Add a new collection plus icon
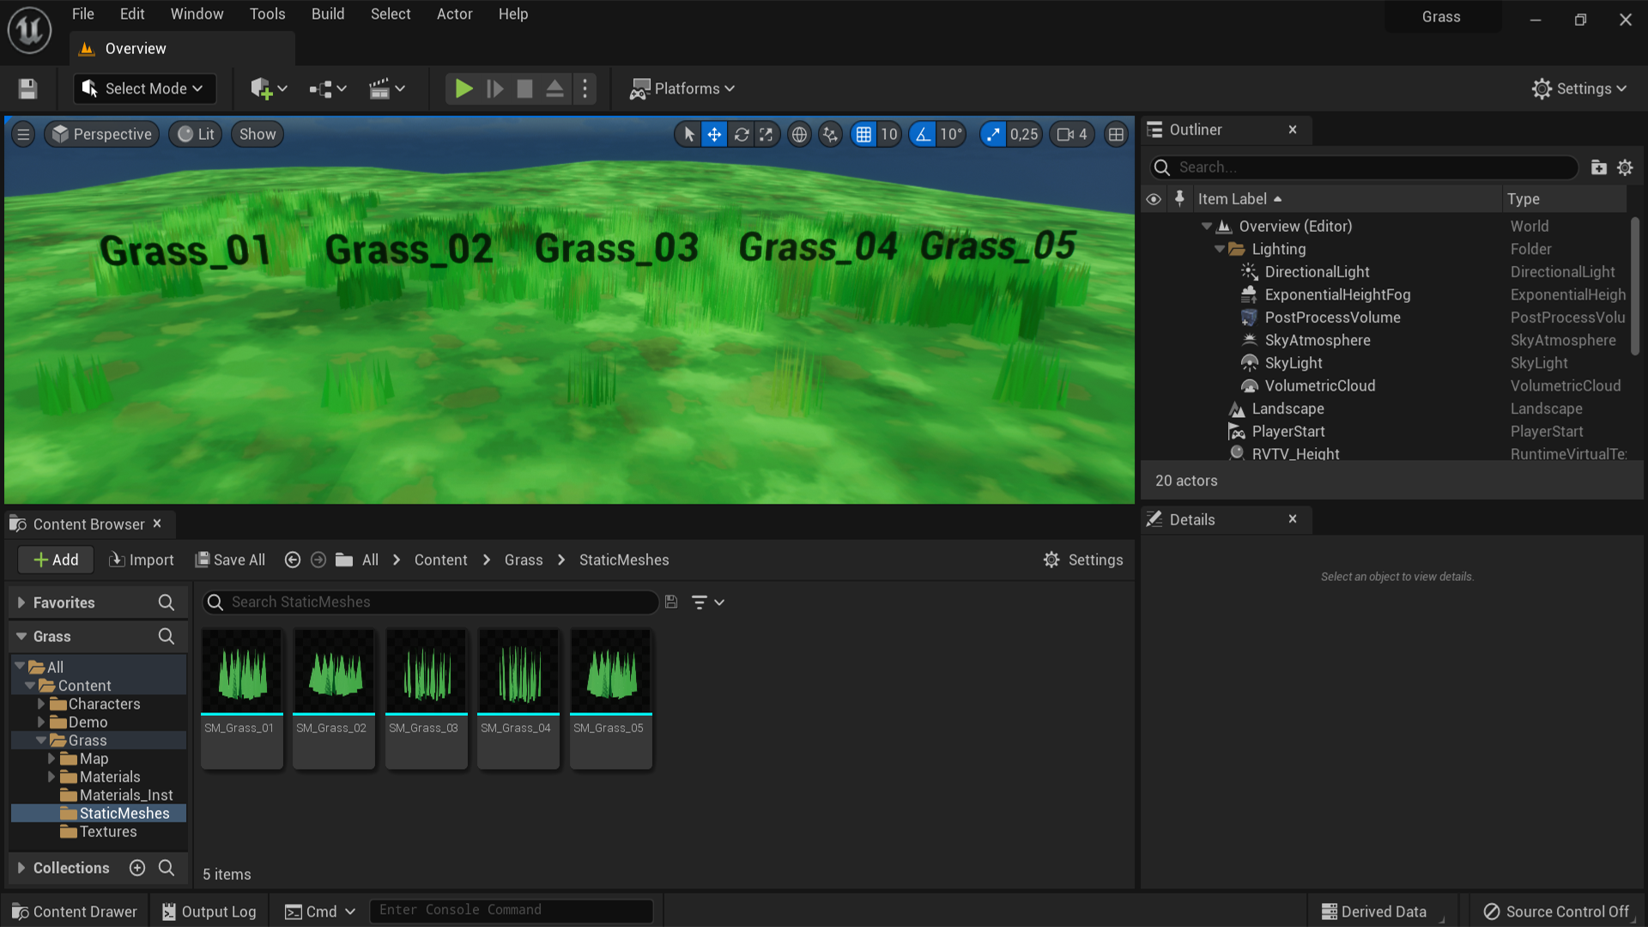The width and height of the screenshot is (1648, 927). tap(137, 868)
